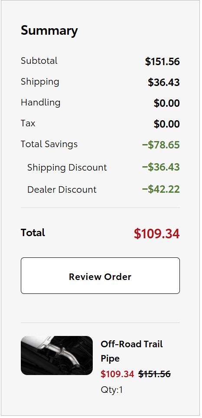Select the Shipping cost $36.43

click(x=164, y=82)
